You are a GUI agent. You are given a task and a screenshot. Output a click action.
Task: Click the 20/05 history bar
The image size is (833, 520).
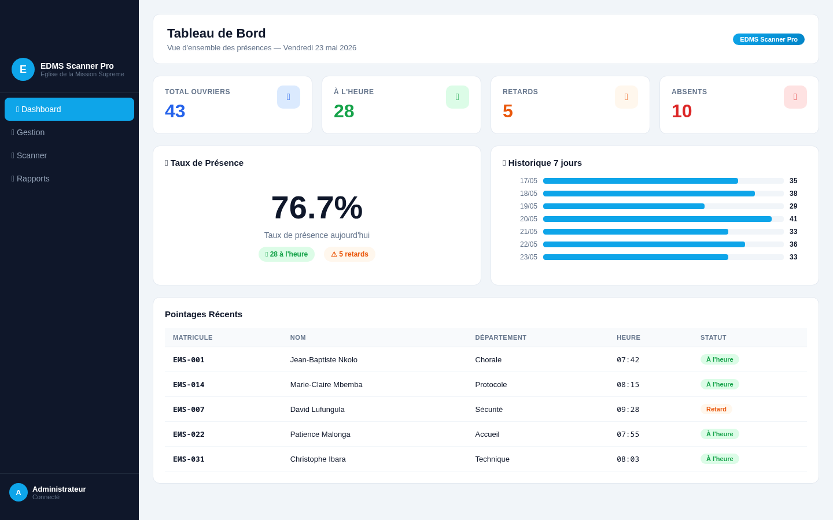pos(664,219)
